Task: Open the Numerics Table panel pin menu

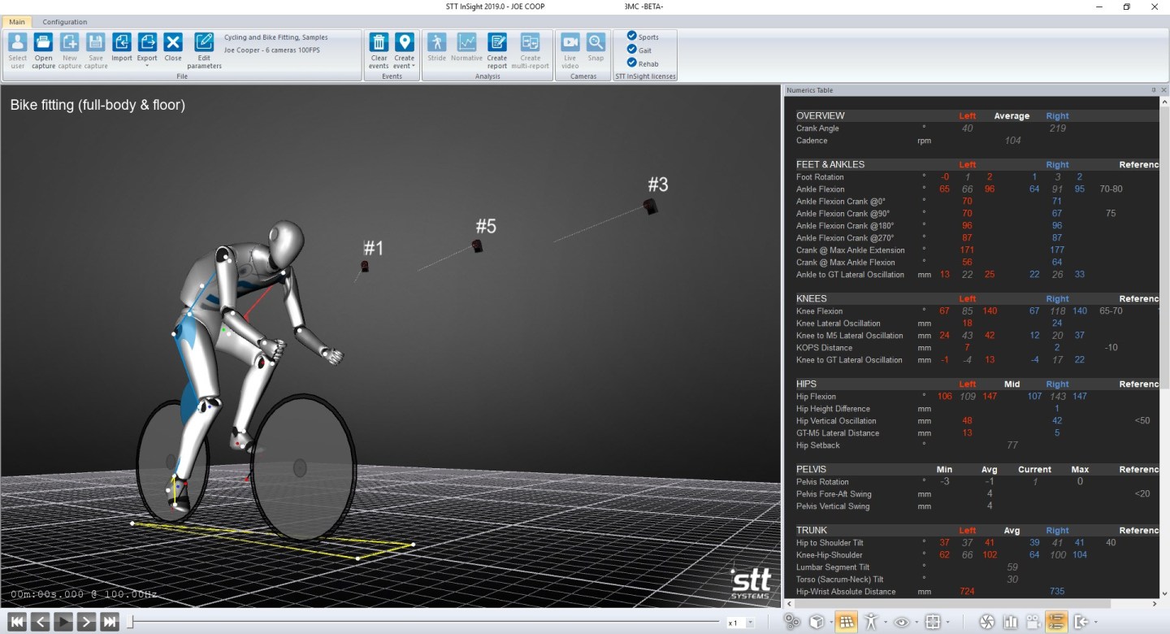Action: [x=1154, y=90]
